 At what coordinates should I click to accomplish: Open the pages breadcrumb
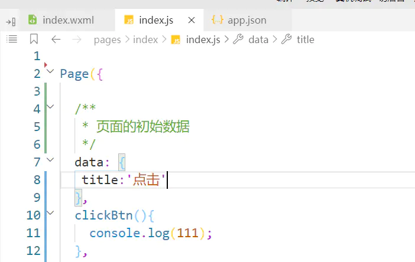(107, 40)
